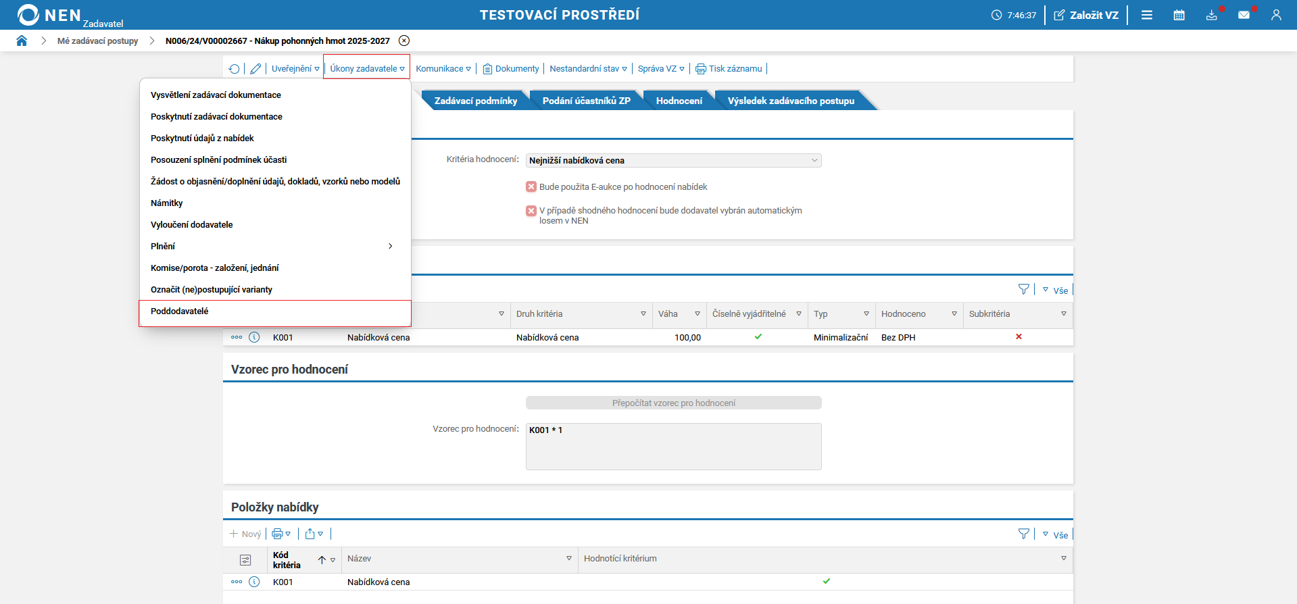This screenshot has height=604, width=1297.
Task: Switch to Zadávací podmínky tab
Action: click(476, 101)
